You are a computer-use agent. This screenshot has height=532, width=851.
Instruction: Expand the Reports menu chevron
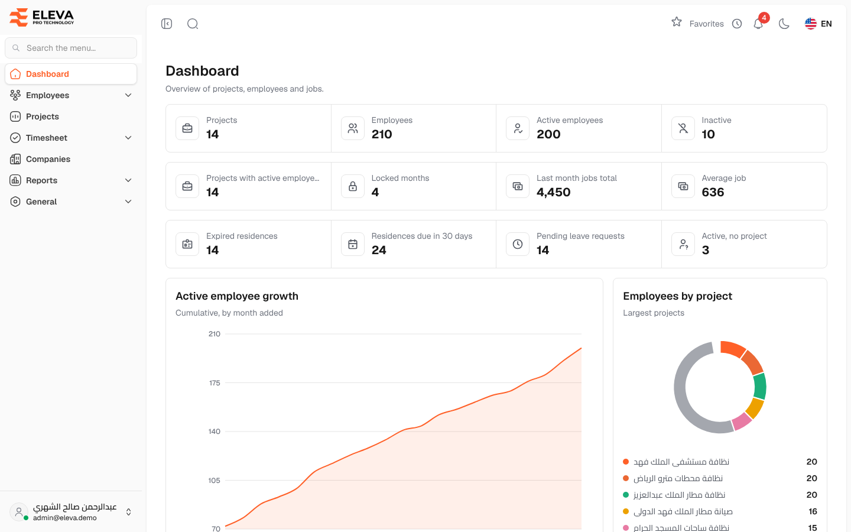(x=128, y=180)
